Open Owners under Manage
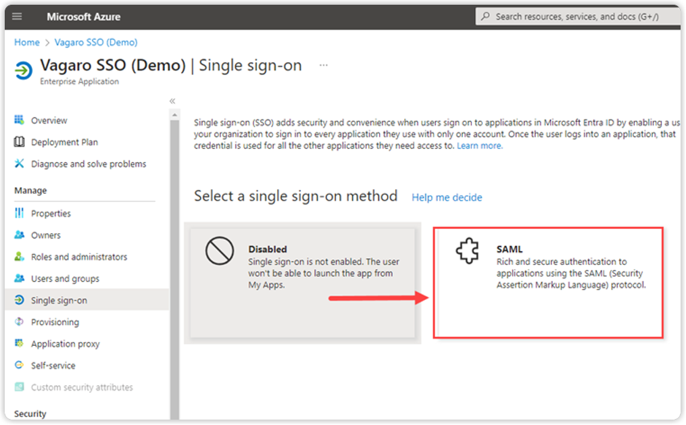The image size is (686, 425). (x=45, y=235)
